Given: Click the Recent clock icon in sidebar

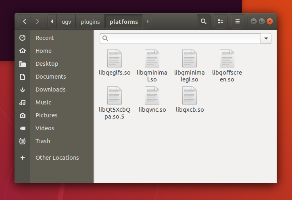Looking at the screenshot, I should click(22, 38).
